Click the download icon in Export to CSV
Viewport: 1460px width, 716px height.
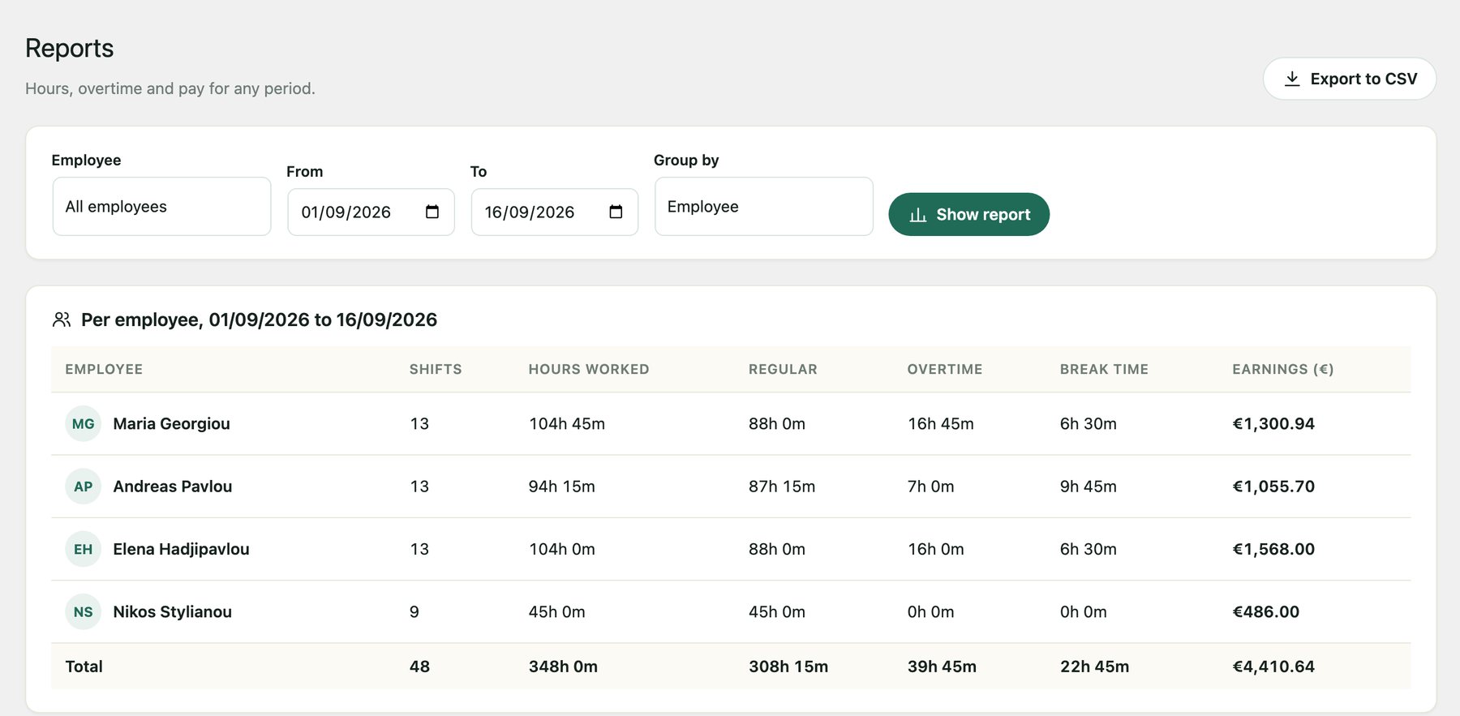pos(1292,79)
